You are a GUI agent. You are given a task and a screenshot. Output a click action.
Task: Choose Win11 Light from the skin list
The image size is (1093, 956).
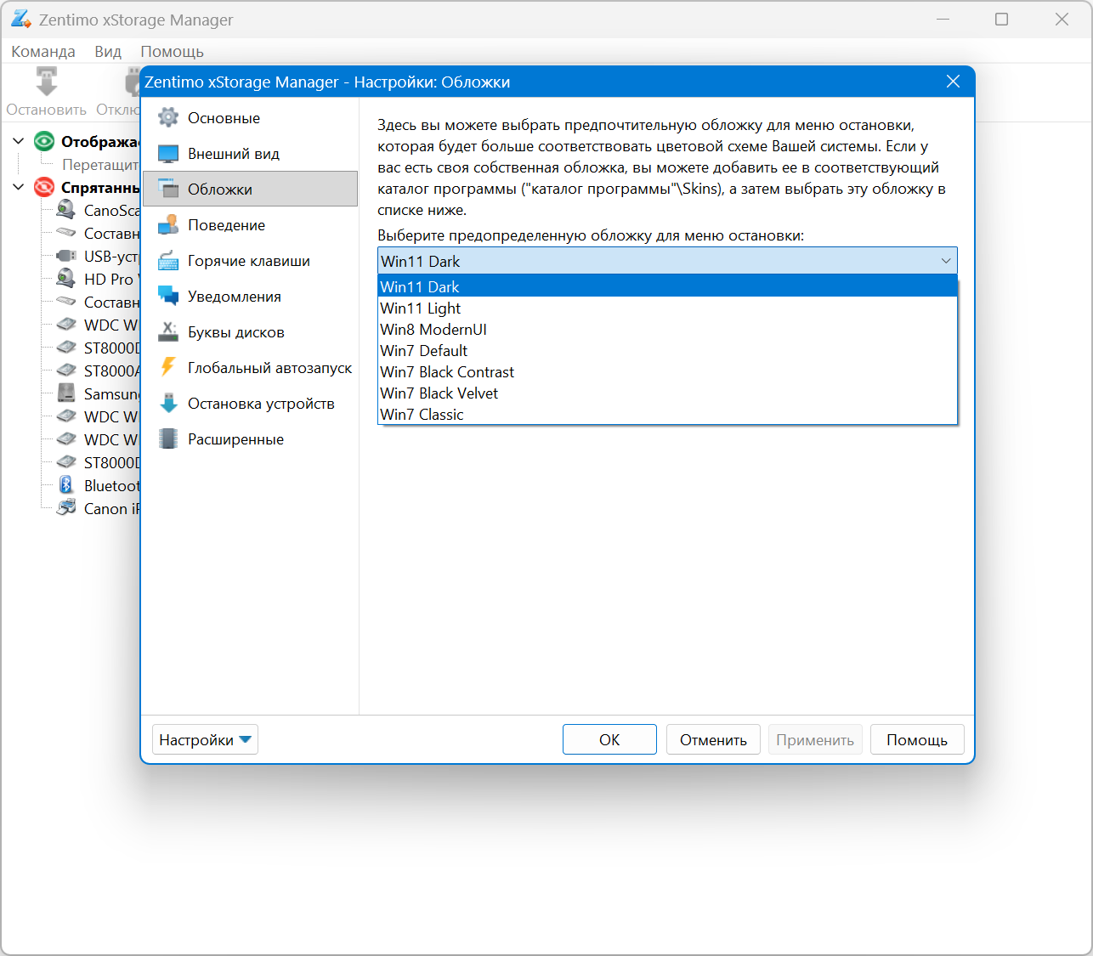421,308
